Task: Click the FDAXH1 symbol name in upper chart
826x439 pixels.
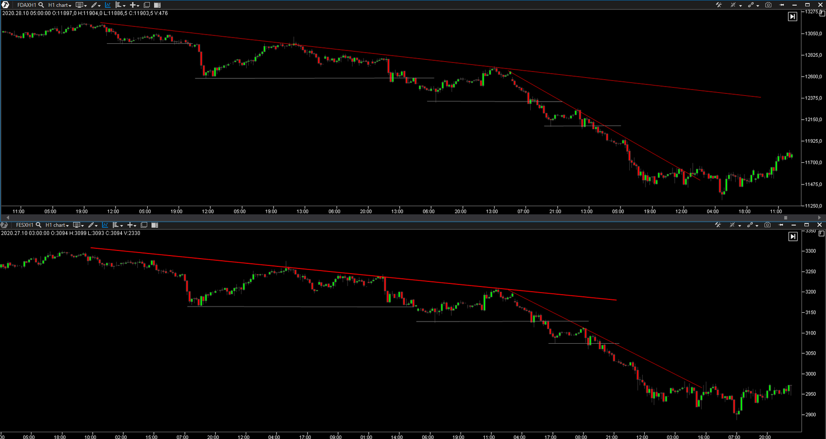Action: pos(26,5)
